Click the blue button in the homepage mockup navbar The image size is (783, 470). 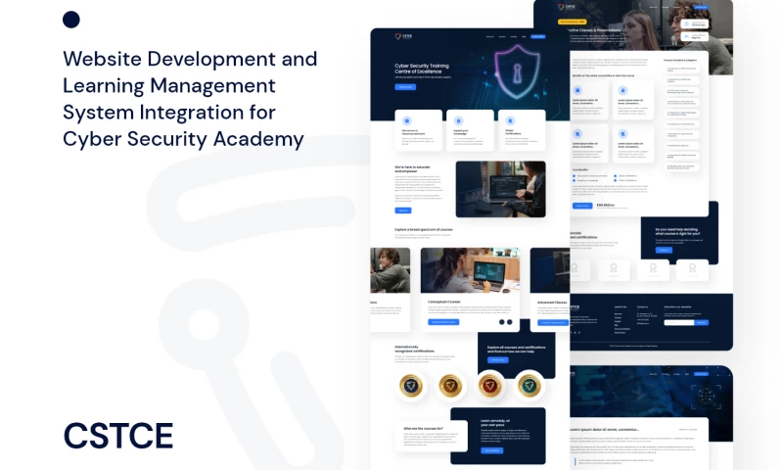coord(537,36)
